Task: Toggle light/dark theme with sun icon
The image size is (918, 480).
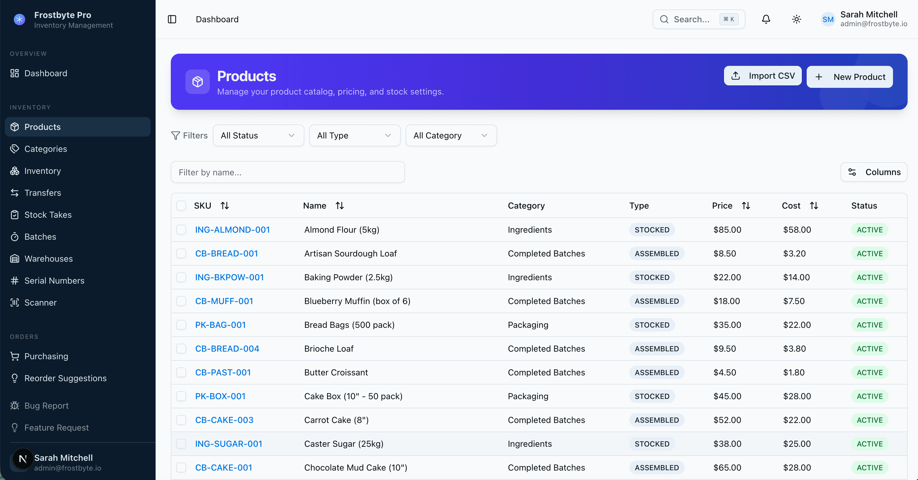Action: (797, 19)
